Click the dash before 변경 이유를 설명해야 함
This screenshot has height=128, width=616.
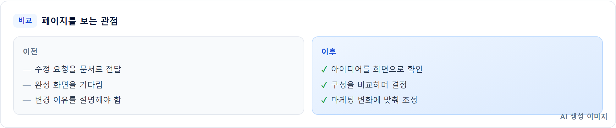click(x=27, y=101)
